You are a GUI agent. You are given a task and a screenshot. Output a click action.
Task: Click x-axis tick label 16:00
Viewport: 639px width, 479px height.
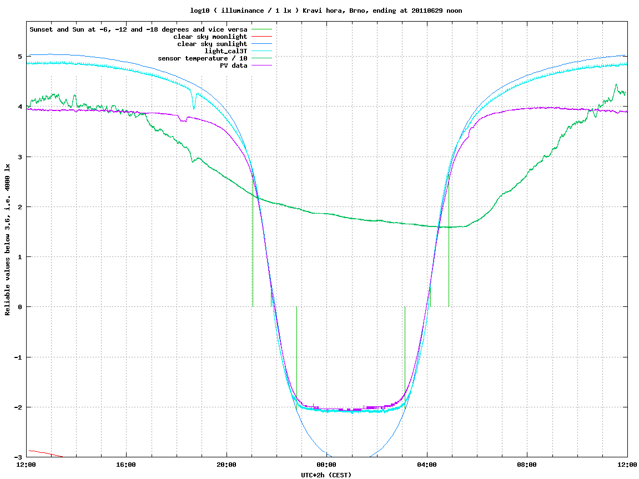(x=126, y=465)
